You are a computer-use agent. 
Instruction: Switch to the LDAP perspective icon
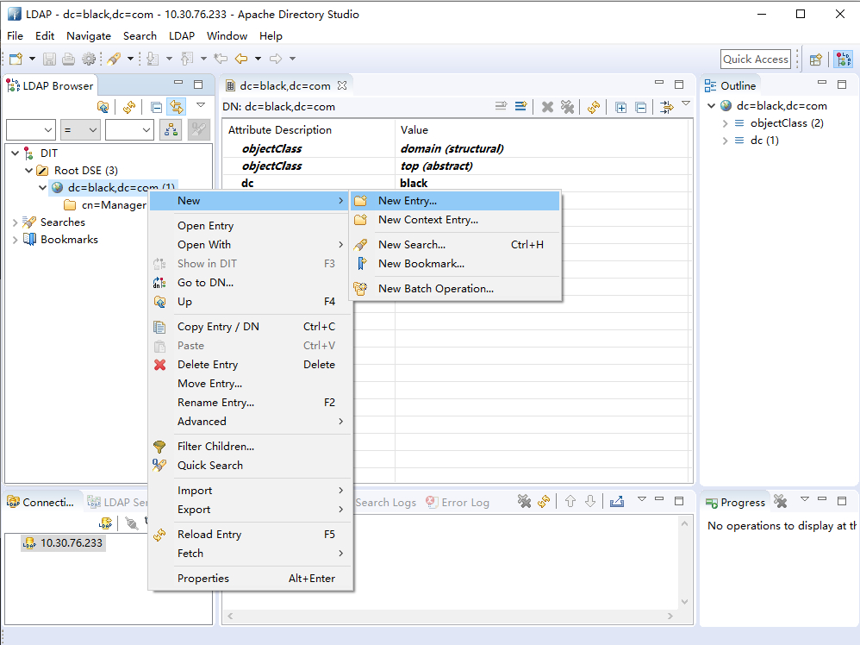pos(844,59)
